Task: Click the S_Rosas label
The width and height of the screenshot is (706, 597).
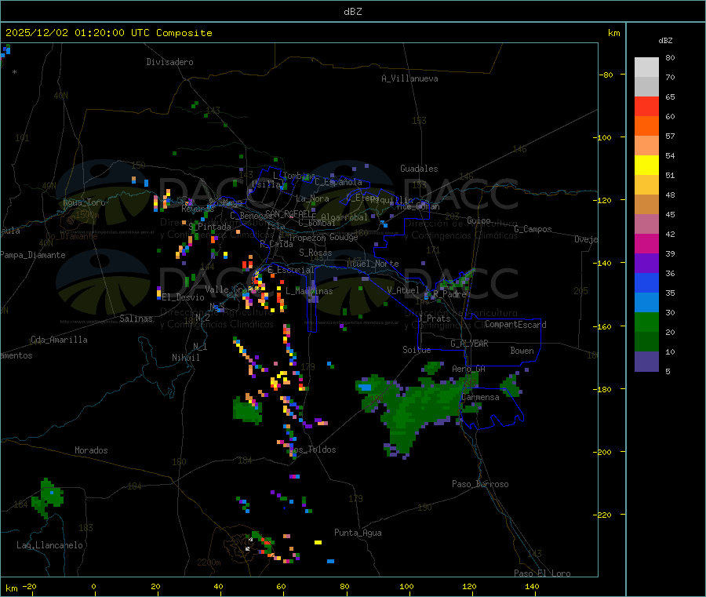Action: 315,253
